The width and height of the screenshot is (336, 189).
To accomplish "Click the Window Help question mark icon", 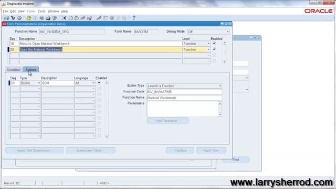I will click(x=134, y=18).
